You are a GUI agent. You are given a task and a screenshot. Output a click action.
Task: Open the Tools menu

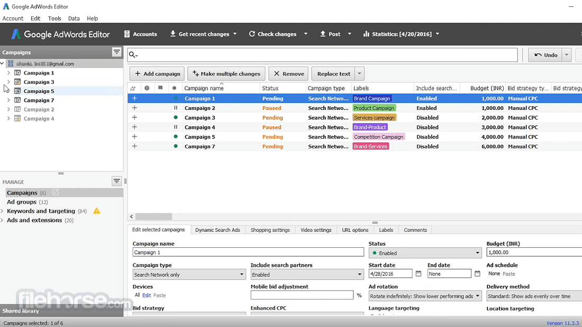coord(54,18)
